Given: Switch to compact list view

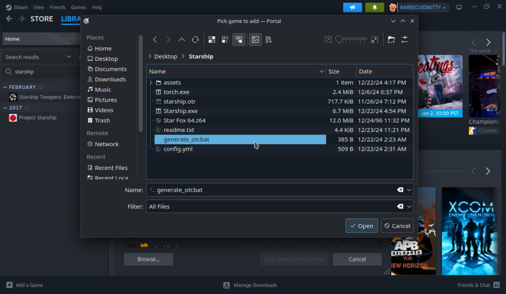Looking at the screenshot, I should point(225,40).
